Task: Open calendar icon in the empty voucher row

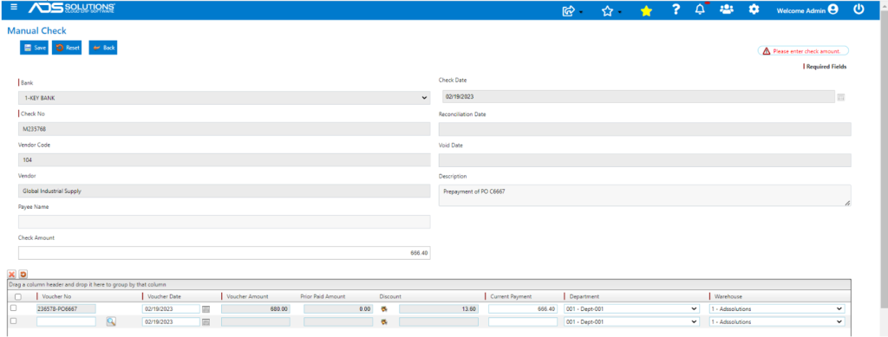Action: 206,321
